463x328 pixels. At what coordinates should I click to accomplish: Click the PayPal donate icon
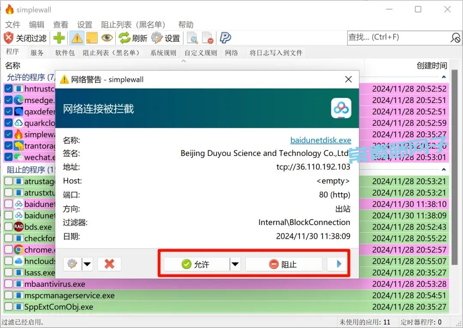(225, 38)
